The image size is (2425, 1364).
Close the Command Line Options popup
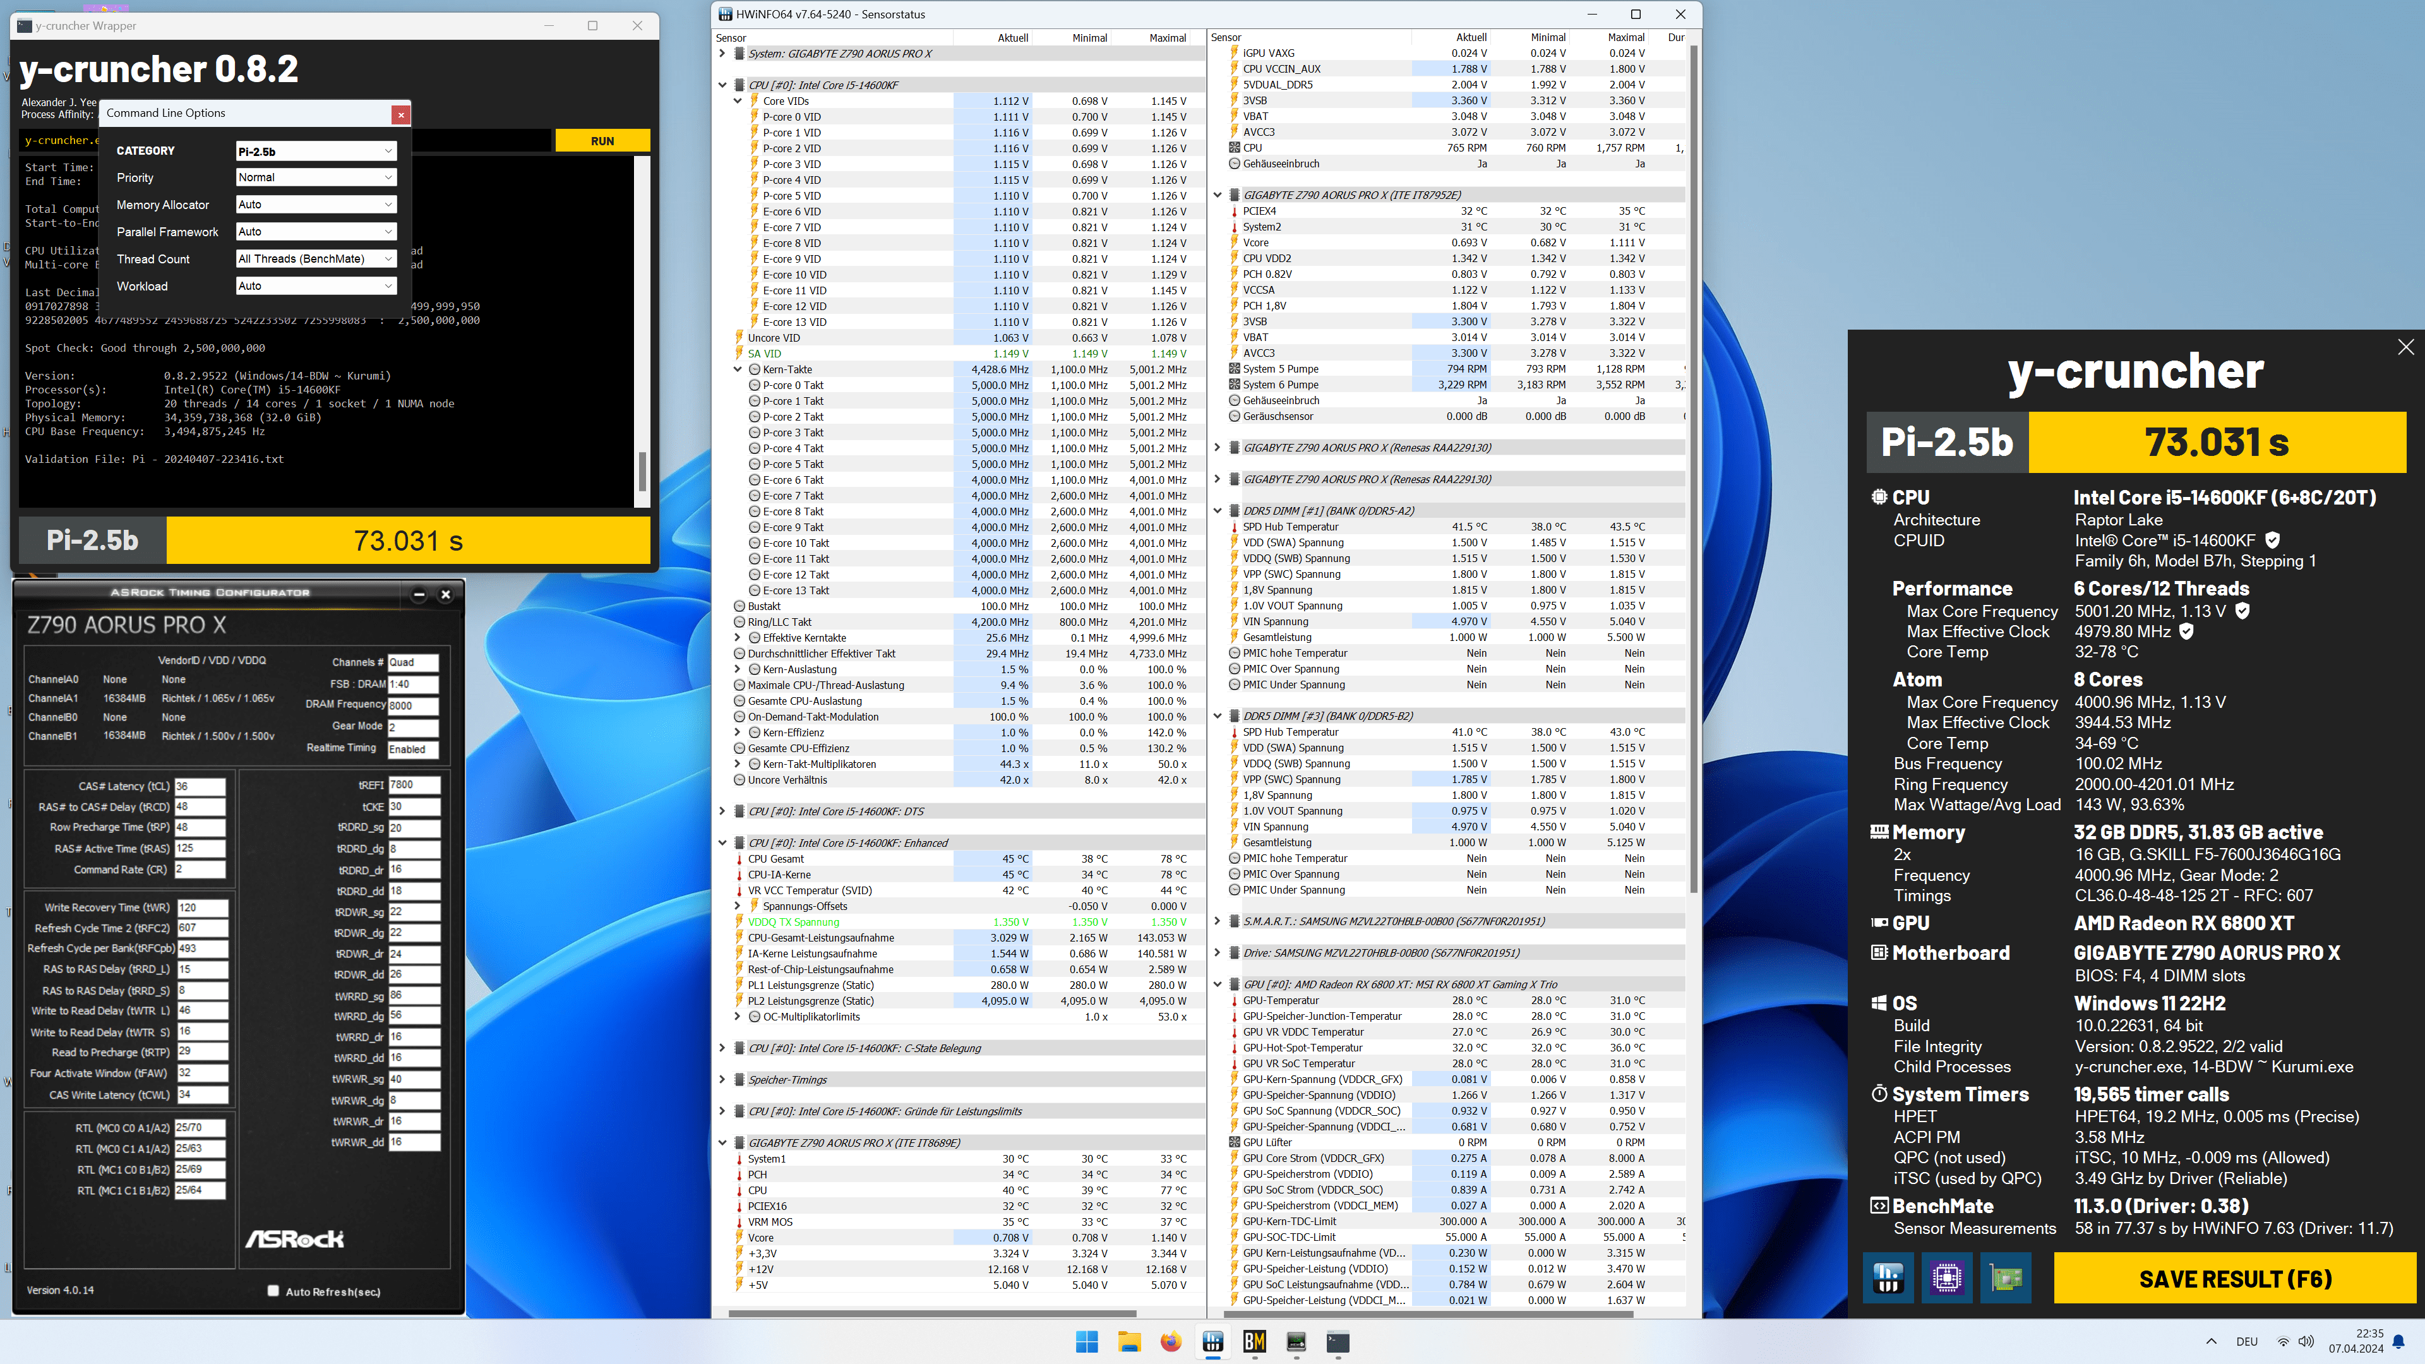(401, 114)
